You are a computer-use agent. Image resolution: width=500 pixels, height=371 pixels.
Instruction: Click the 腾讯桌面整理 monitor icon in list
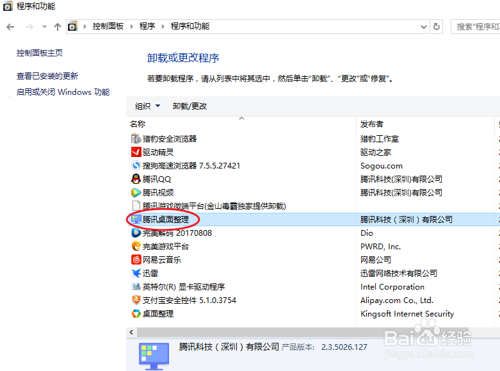pos(136,219)
